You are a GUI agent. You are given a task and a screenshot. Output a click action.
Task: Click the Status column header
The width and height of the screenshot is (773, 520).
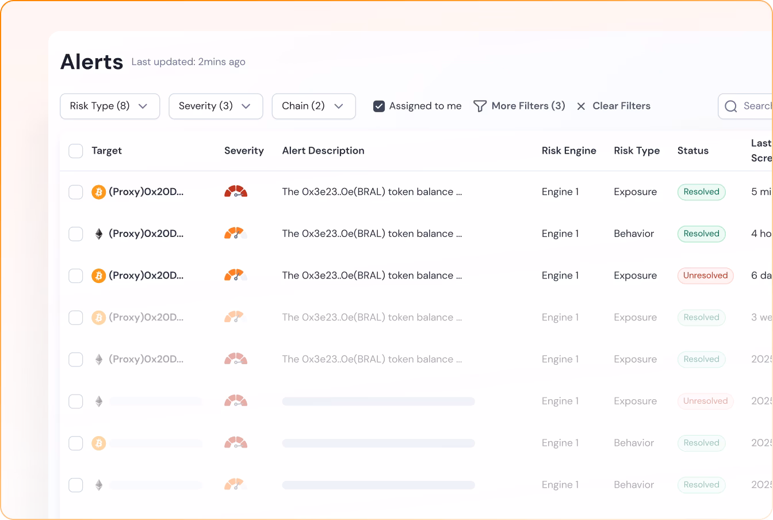[692, 151]
